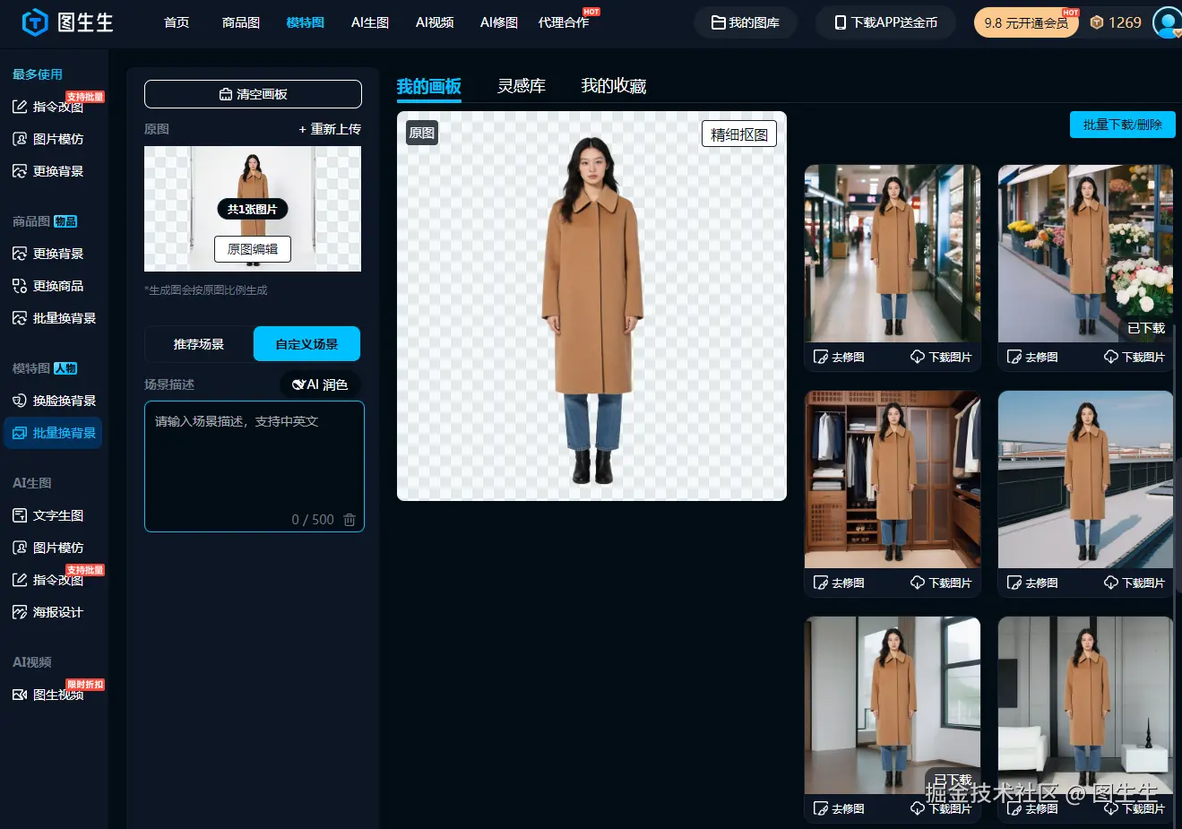Viewport: 1182px width, 829px height.
Task: Click 去修图 under rooftop image
Action: click(1032, 583)
